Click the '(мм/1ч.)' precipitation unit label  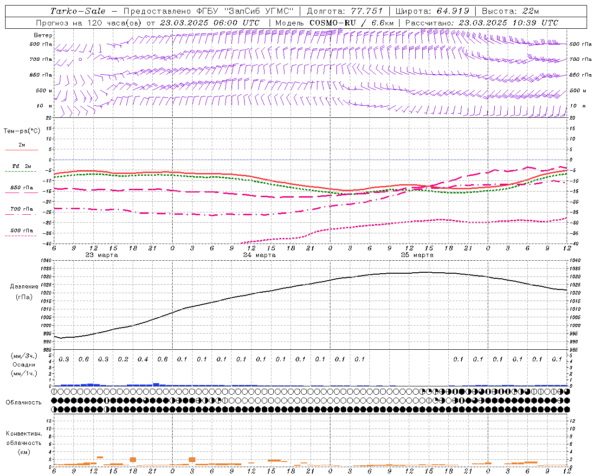(24, 373)
